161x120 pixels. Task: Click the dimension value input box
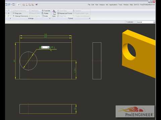point(45,47)
